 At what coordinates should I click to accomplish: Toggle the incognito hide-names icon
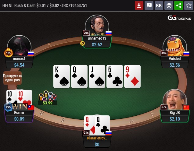(169, 5)
